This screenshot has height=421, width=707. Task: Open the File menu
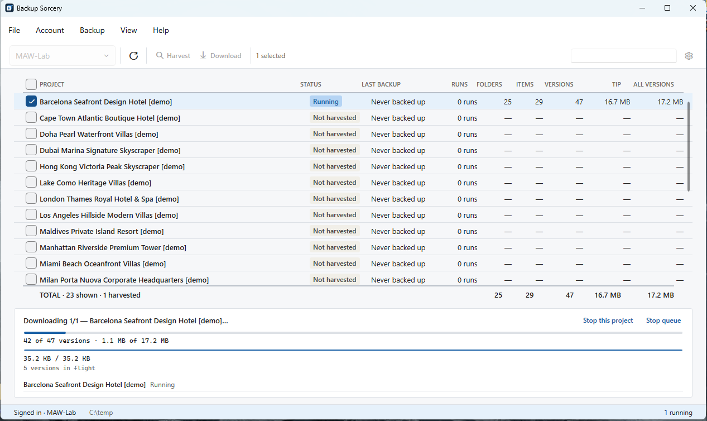click(14, 30)
